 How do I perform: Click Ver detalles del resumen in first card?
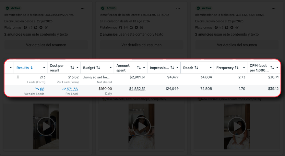46,45
